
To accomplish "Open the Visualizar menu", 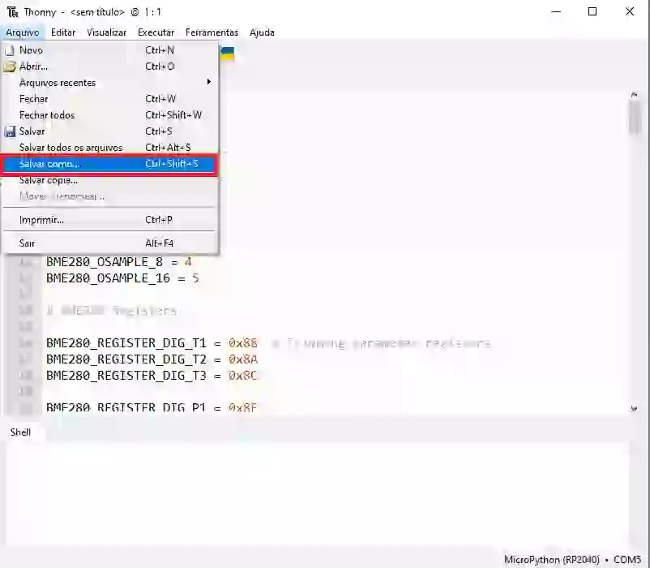I will (106, 32).
